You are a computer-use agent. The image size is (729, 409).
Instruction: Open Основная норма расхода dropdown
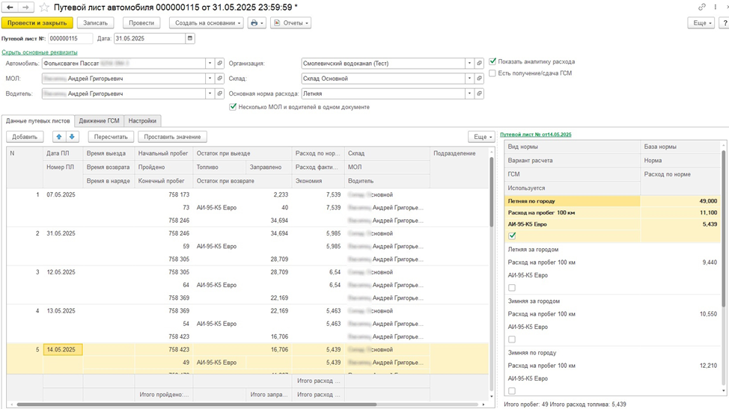469,94
